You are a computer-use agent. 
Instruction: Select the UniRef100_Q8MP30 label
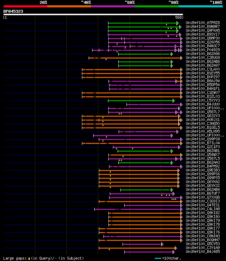point(203,38)
